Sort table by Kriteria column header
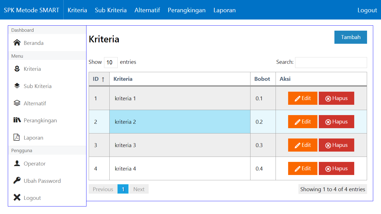 tap(180, 79)
